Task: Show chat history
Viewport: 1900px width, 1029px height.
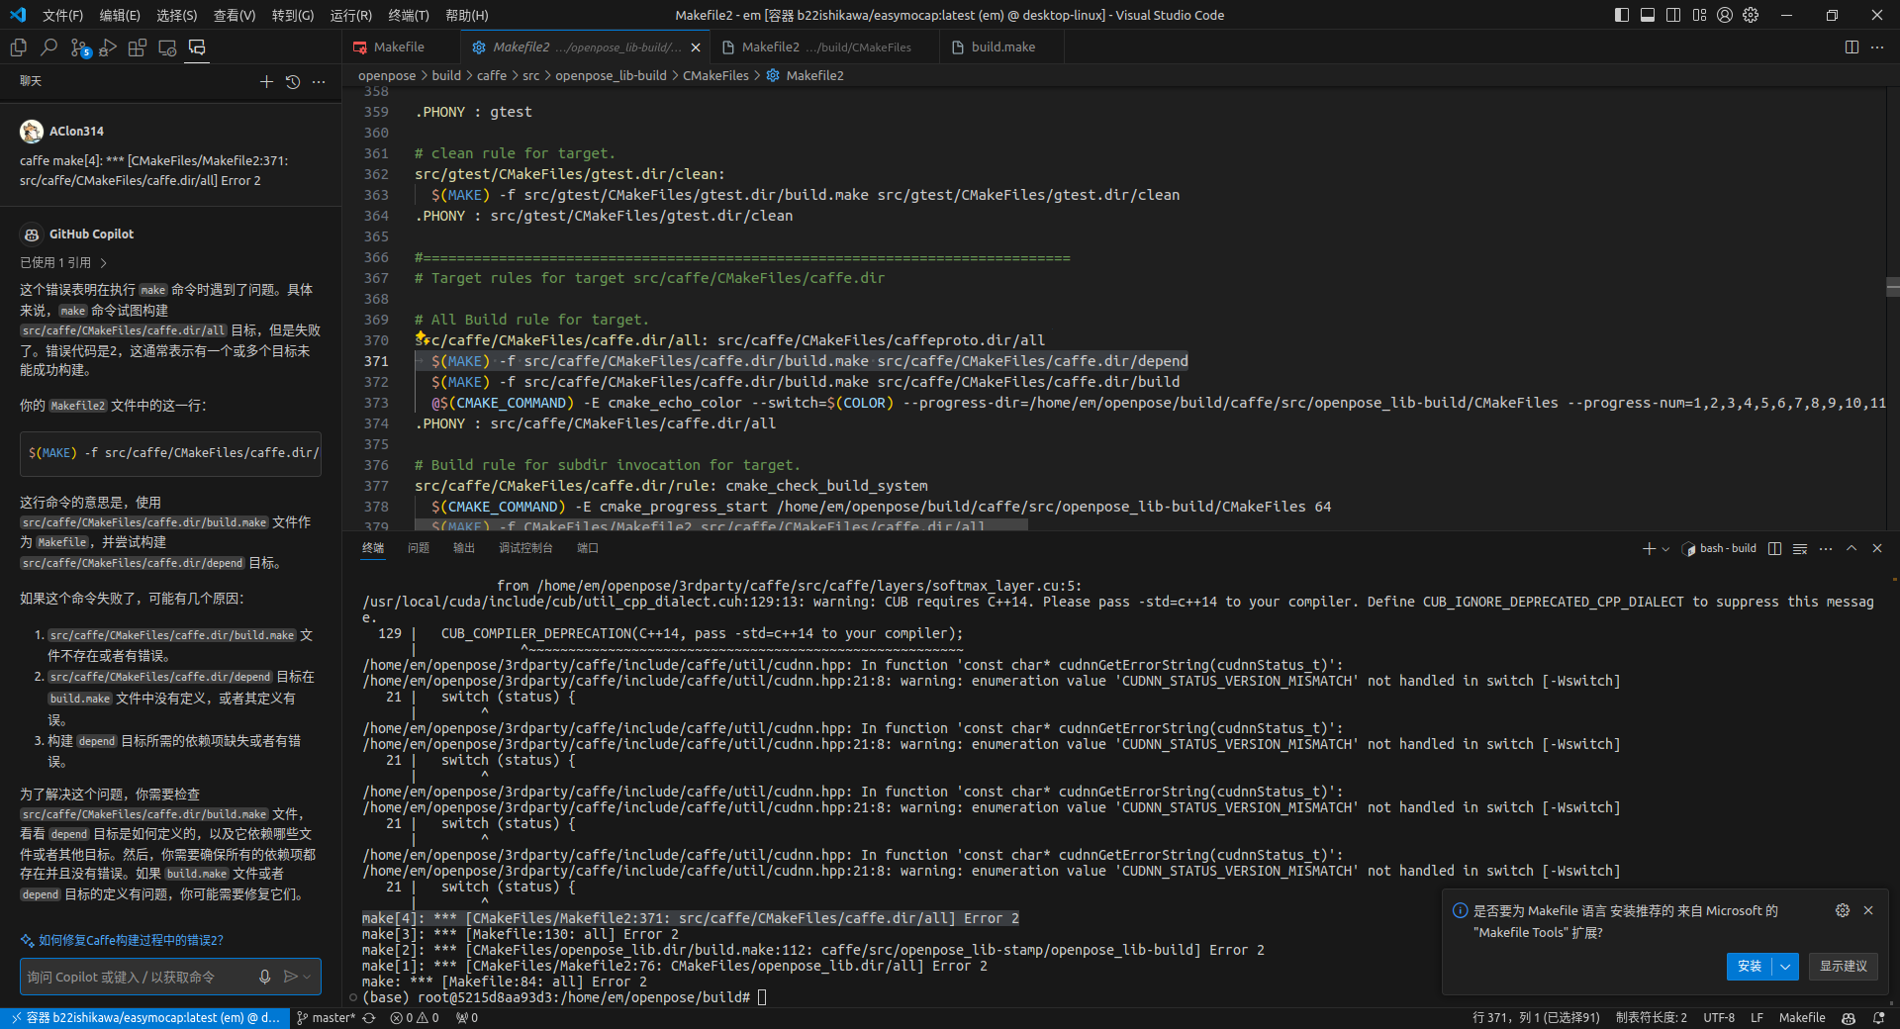Action: pos(293,81)
